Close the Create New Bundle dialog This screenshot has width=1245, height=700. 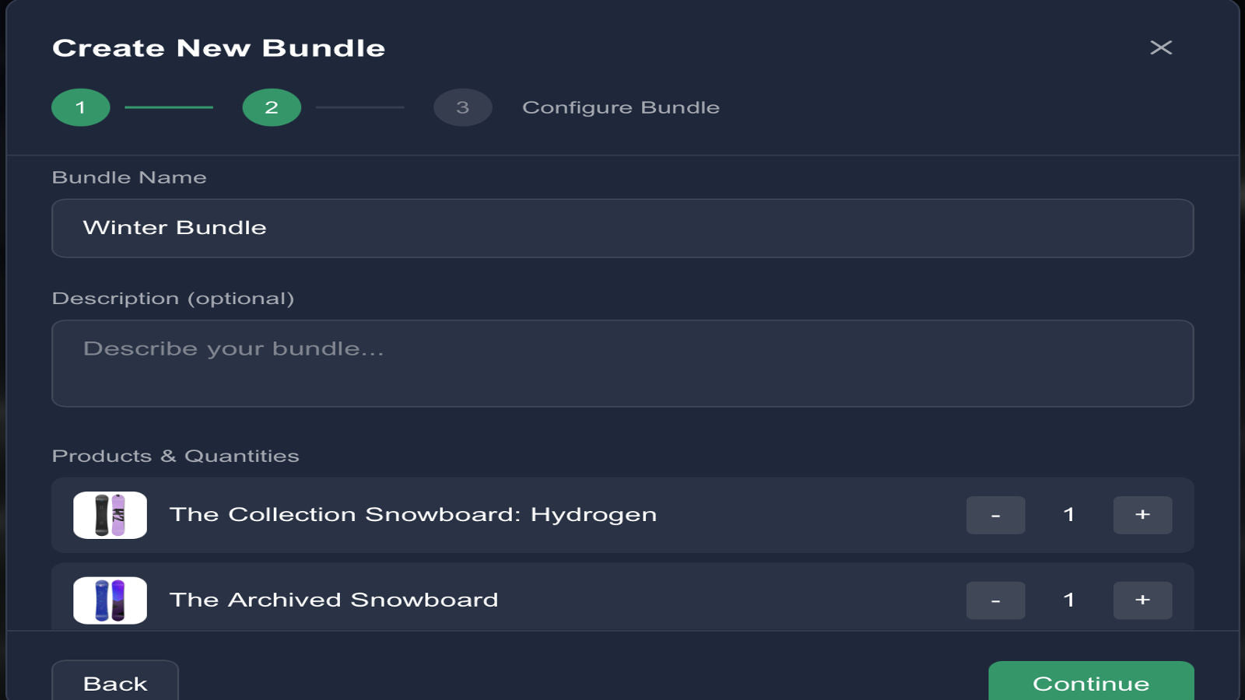coord(1162,47)
